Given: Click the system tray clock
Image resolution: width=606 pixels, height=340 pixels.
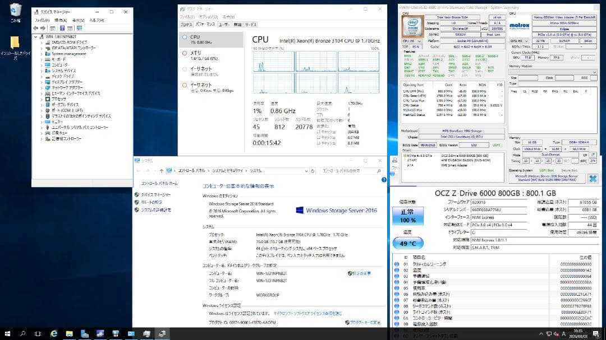Looking at the screenshot, I should [x=578, y=333].
